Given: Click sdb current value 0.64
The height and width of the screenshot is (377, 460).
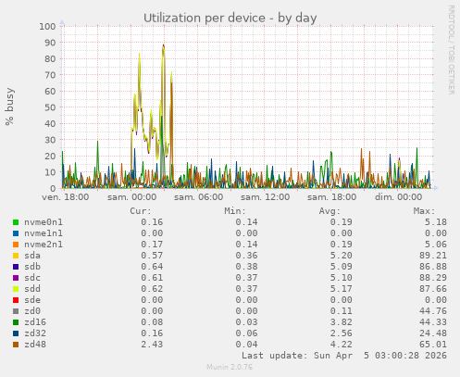Looking at the screenshot, I should pyautogui.click(x=152, y=267).
